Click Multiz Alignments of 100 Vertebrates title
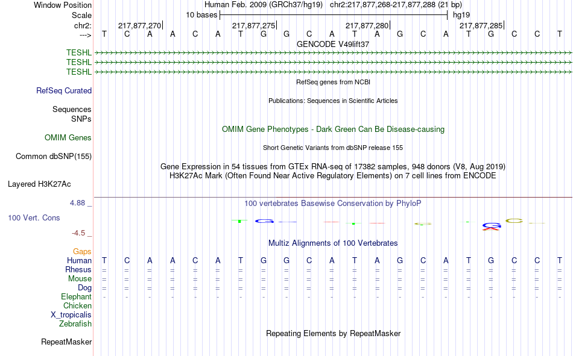 333,243
